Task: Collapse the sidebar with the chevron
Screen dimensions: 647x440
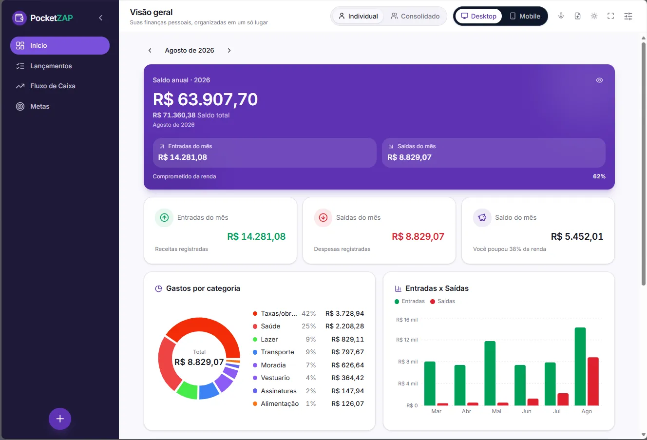Action: (101, 18)
